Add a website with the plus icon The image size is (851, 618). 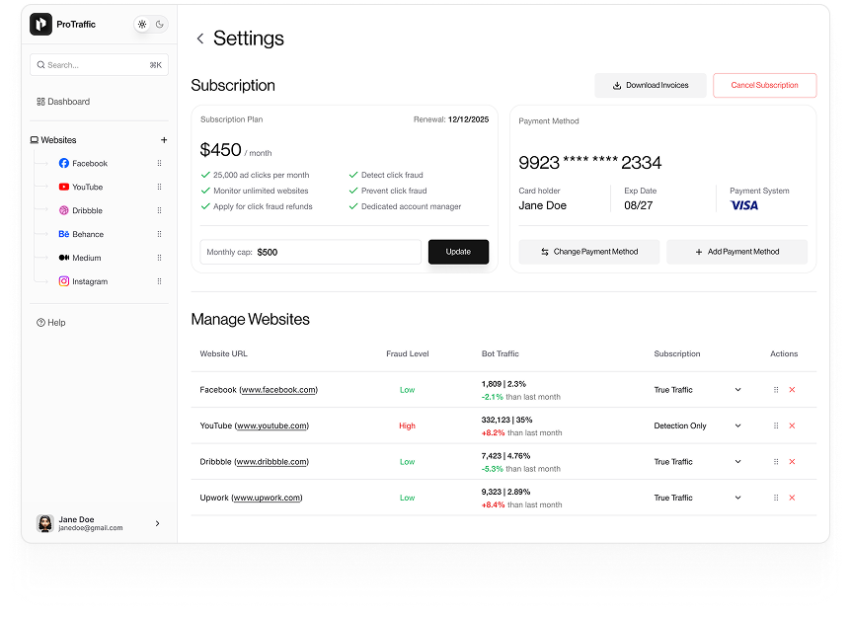(x=164, y=140)
